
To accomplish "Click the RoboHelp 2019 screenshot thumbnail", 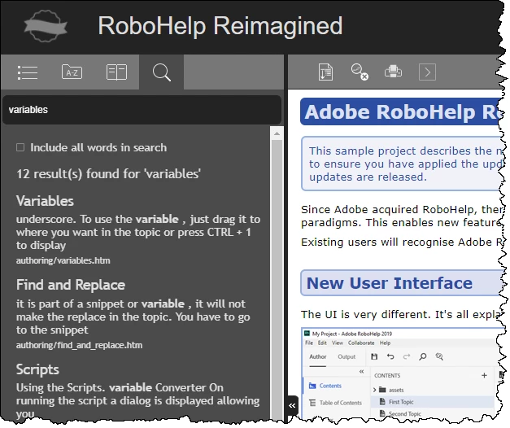I will coord(402,373).
